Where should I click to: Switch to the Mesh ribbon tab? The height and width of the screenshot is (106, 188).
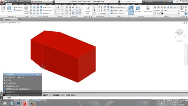tap(28, 4)
